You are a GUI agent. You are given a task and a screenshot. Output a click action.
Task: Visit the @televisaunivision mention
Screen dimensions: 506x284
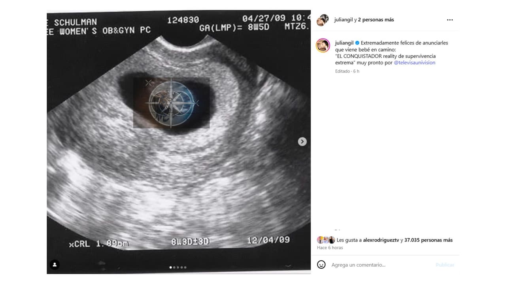click(414, 63)
